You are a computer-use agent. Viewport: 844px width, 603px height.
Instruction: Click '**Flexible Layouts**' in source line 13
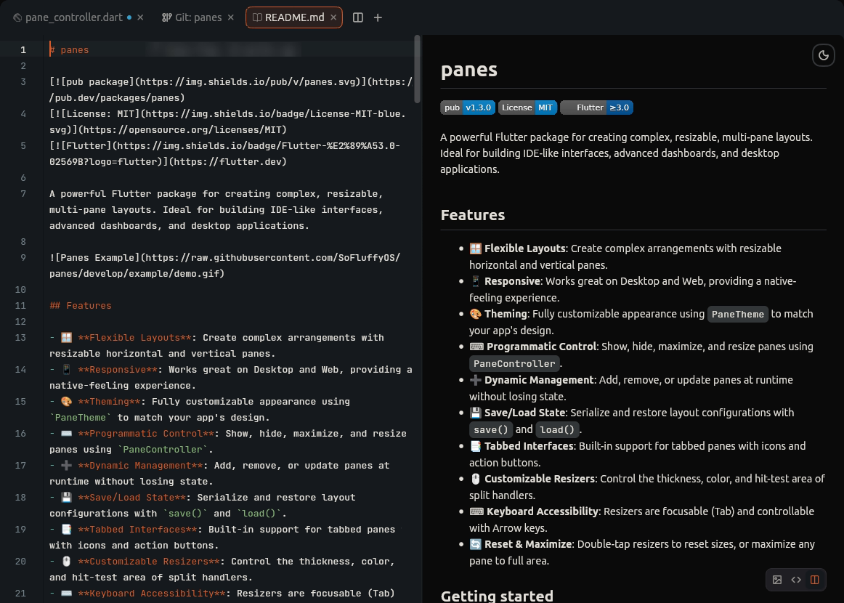(x=134, y=338)
